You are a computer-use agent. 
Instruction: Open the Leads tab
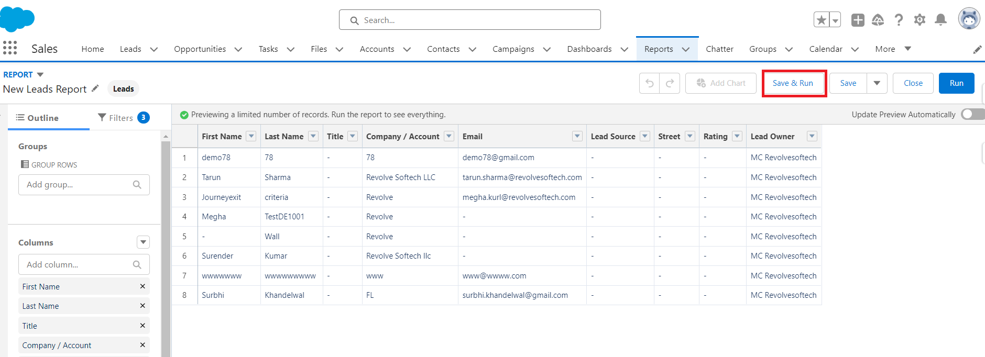pos(130,49)
